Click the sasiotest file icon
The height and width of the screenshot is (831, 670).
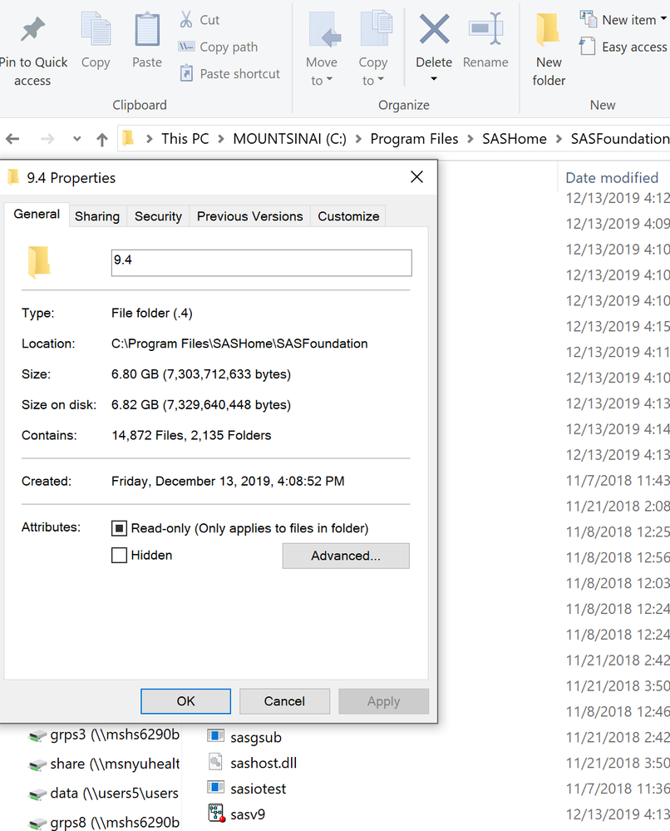[215, 788]
